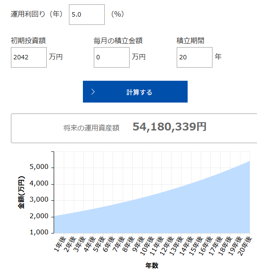Click the 計算する button
The image size is (257, 271).
click(135, 92)
